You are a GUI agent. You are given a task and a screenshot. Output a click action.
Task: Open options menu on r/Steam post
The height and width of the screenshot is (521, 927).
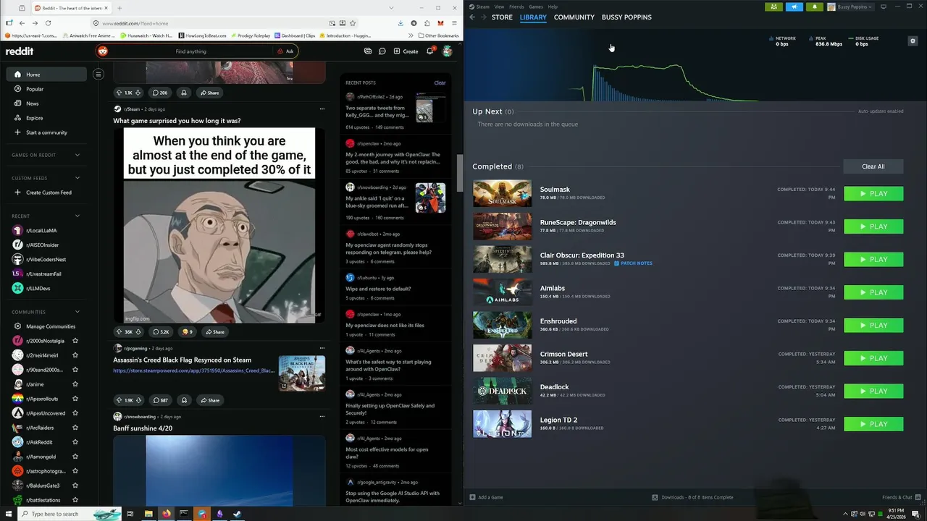[x=322, y=109]
